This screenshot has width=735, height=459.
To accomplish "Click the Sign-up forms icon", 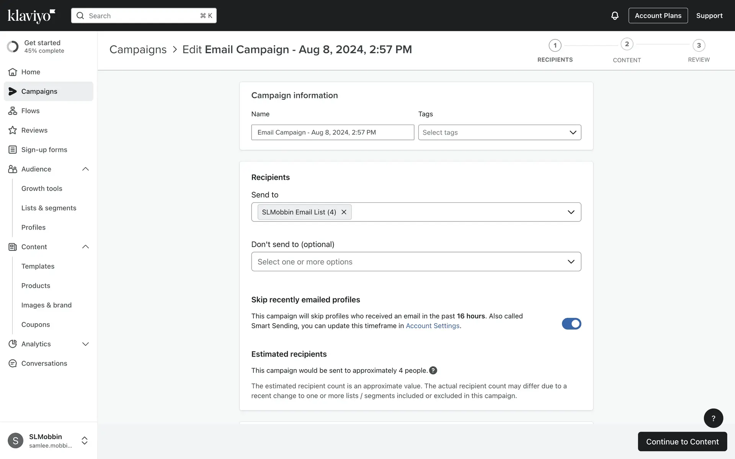I will (x=13, y=150).
